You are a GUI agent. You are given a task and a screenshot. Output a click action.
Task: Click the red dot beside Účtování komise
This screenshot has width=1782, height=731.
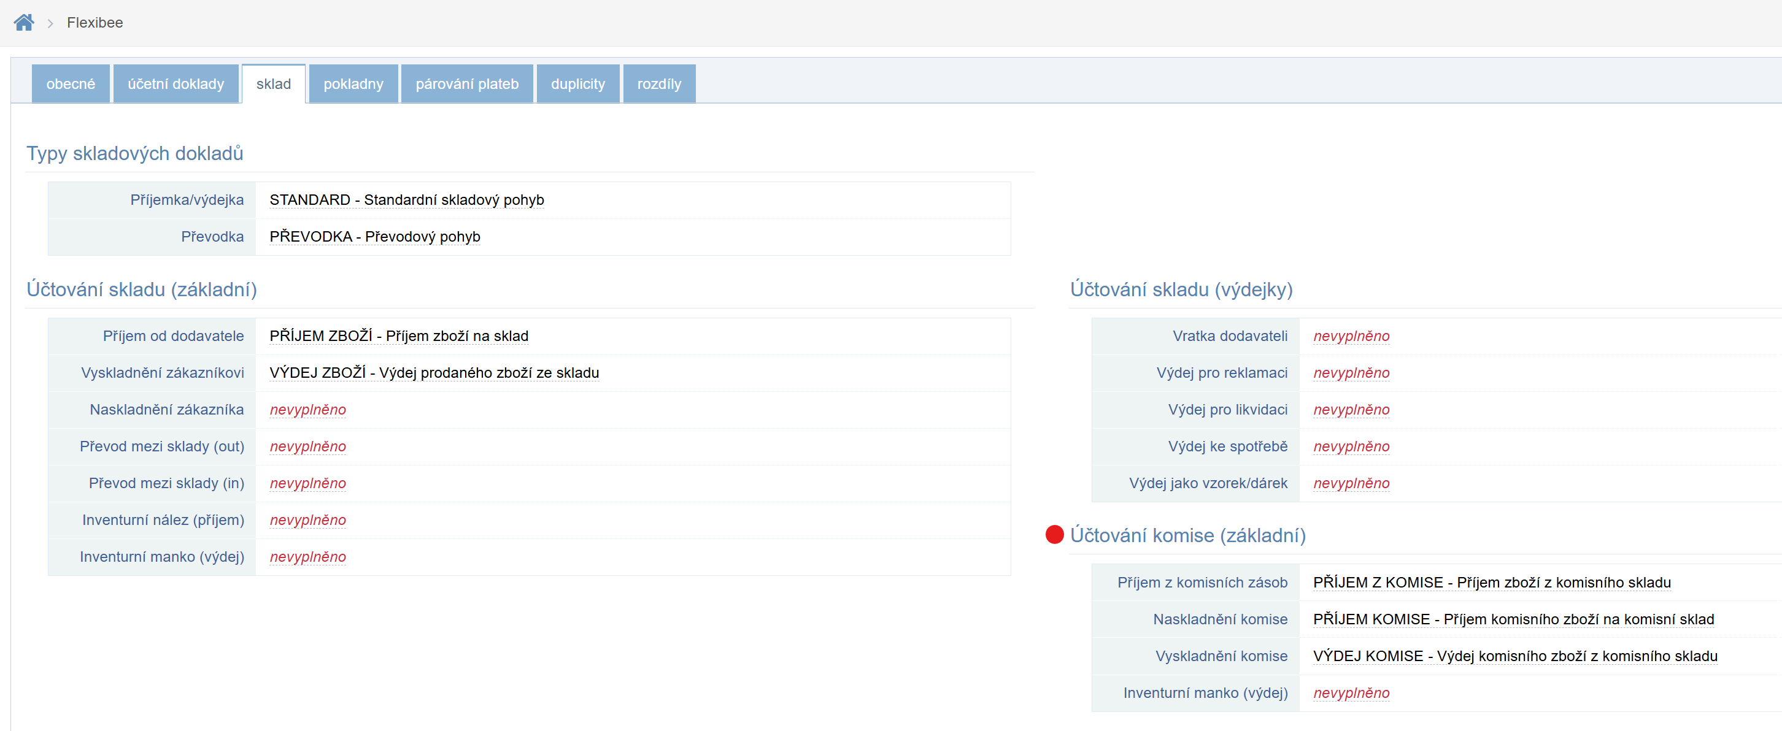coord(1054,535)
